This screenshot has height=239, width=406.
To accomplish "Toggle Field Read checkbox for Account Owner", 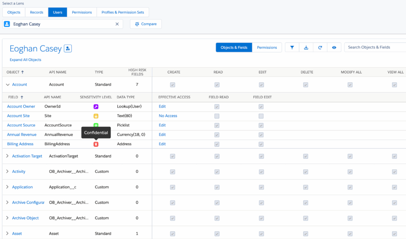I will pos(217,107).
